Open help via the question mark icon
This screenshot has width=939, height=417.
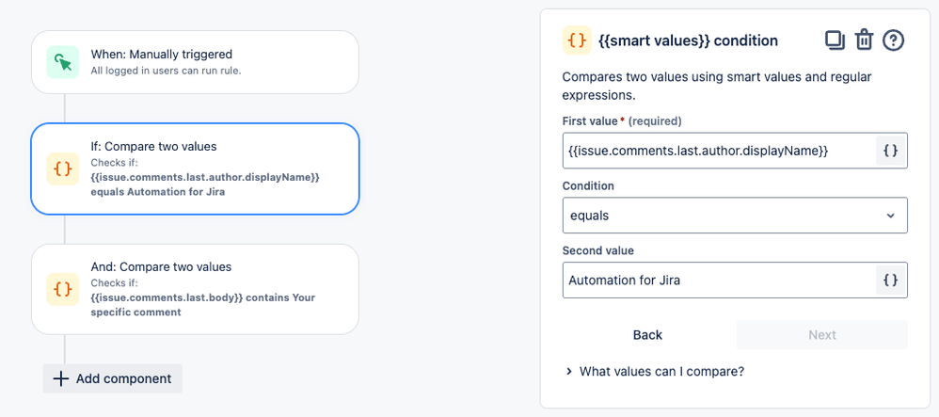tap(893, 40)
